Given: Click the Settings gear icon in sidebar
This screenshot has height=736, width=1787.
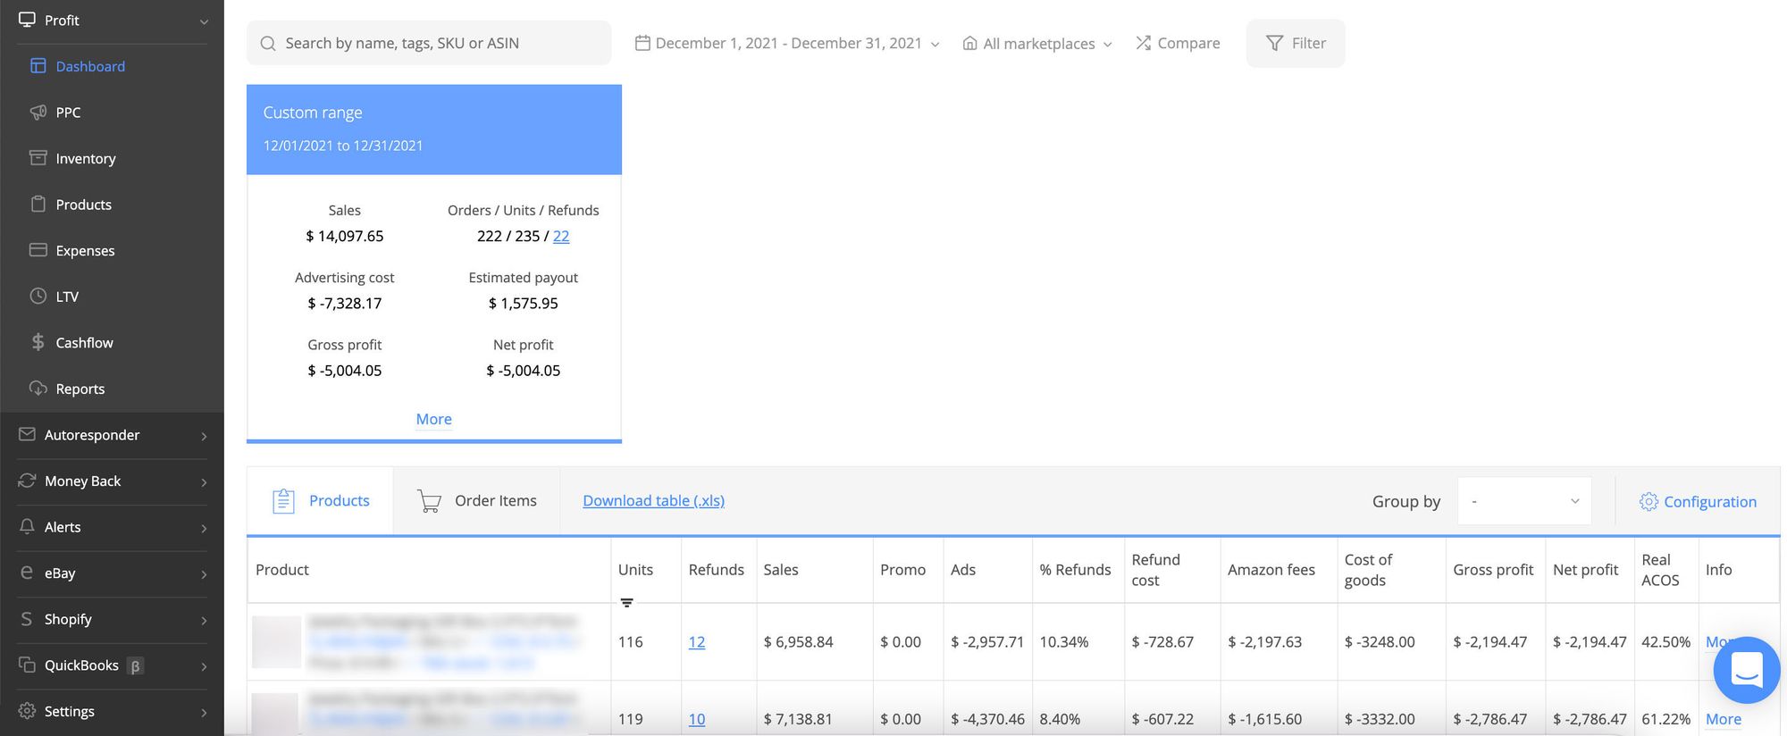Looking at the screenshot, I should [27, 711].
